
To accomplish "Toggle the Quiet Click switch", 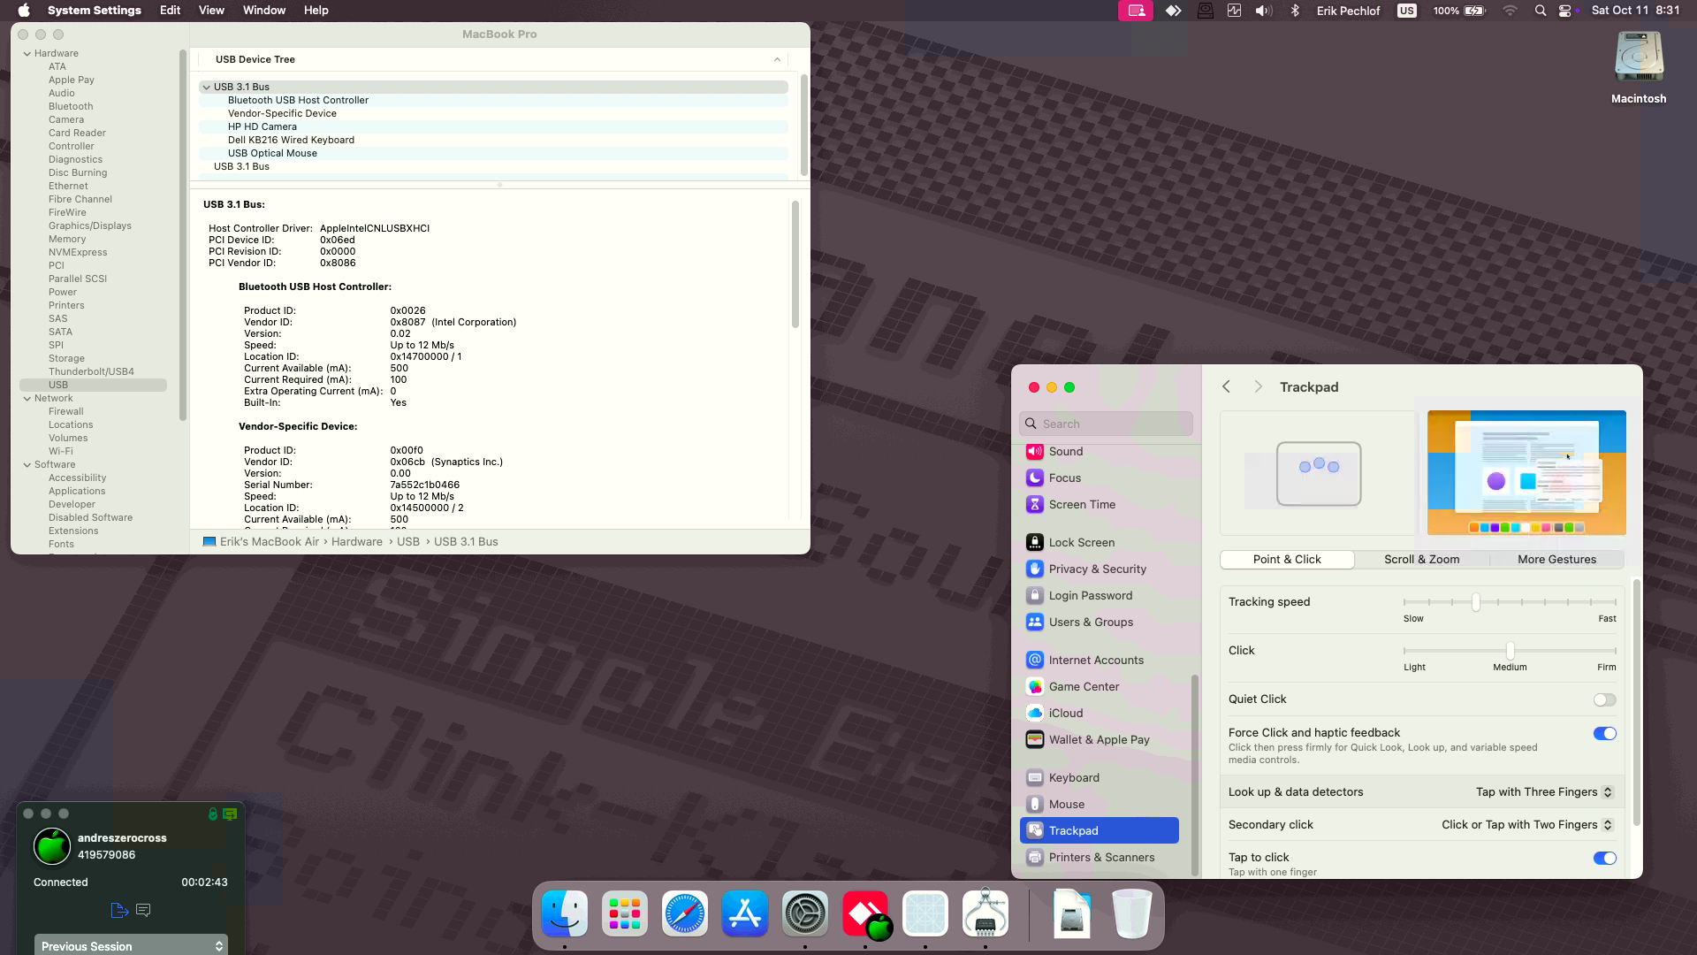I will 1604,699.
